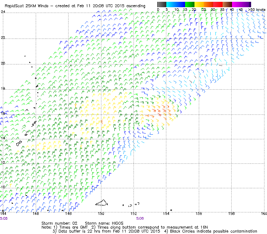Click the '>50 knots' legend label
The image size is (267, 234).
(x=257, y=10)
